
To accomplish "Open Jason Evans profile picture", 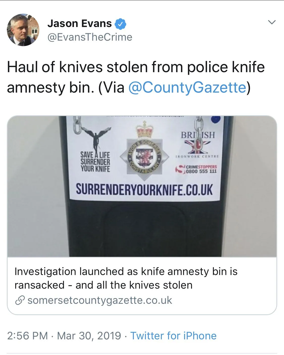I will click(23, 30).
